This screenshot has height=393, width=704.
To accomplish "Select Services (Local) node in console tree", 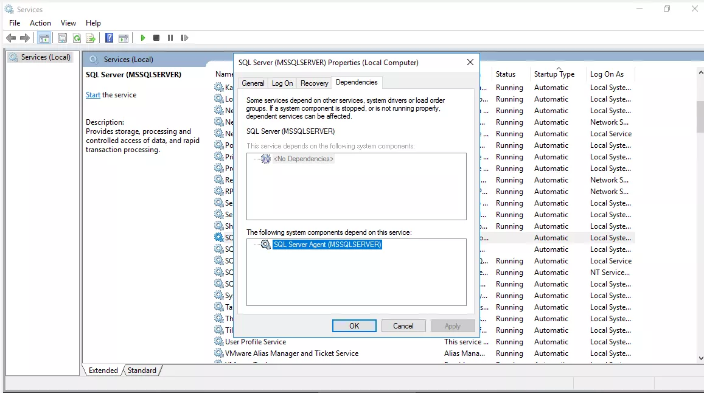I will [40, 57].
